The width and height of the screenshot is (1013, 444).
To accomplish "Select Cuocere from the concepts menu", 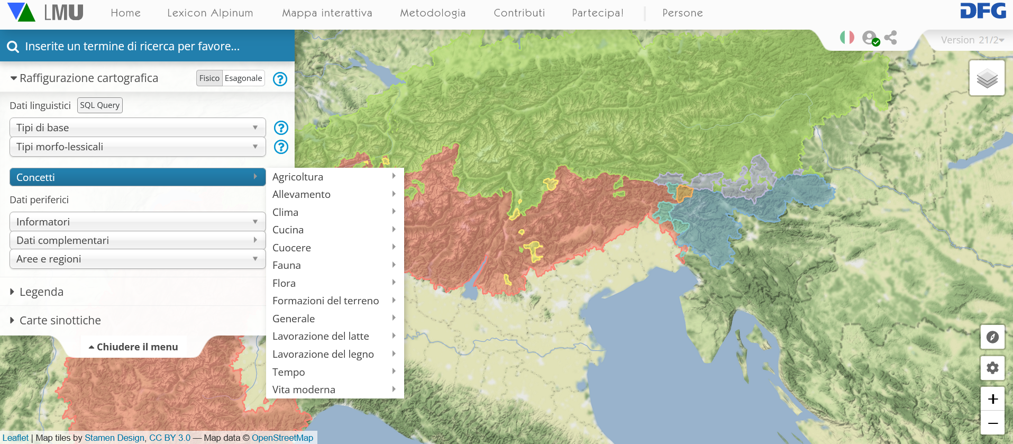I will (x=335, y=248).
